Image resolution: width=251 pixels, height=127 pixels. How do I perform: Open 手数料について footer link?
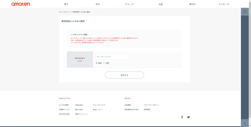tap(64, 110)
